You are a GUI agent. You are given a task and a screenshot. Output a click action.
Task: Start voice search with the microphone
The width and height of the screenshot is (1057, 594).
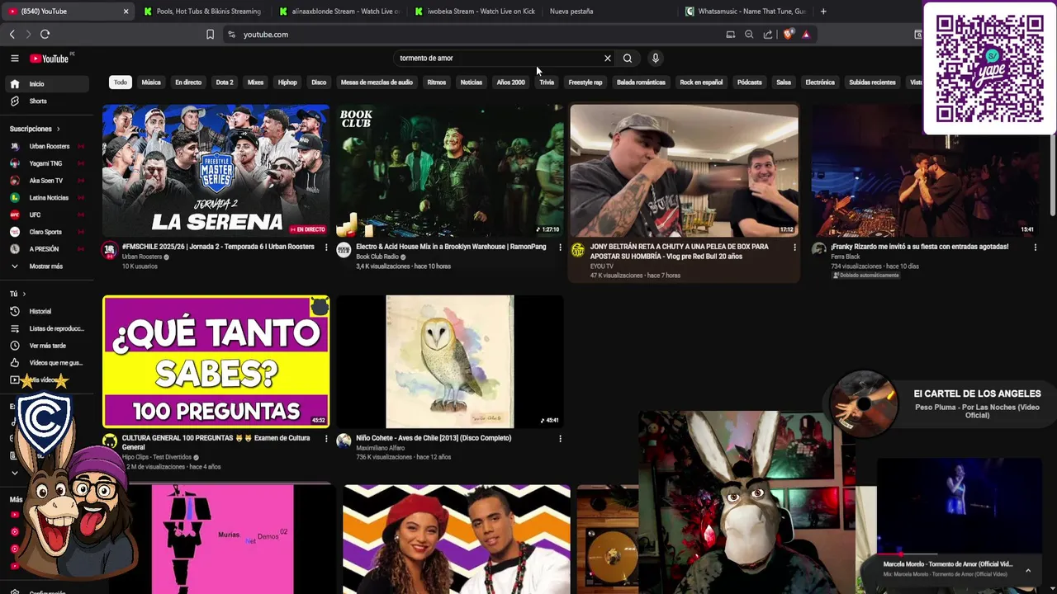click(x=656, y=59)
